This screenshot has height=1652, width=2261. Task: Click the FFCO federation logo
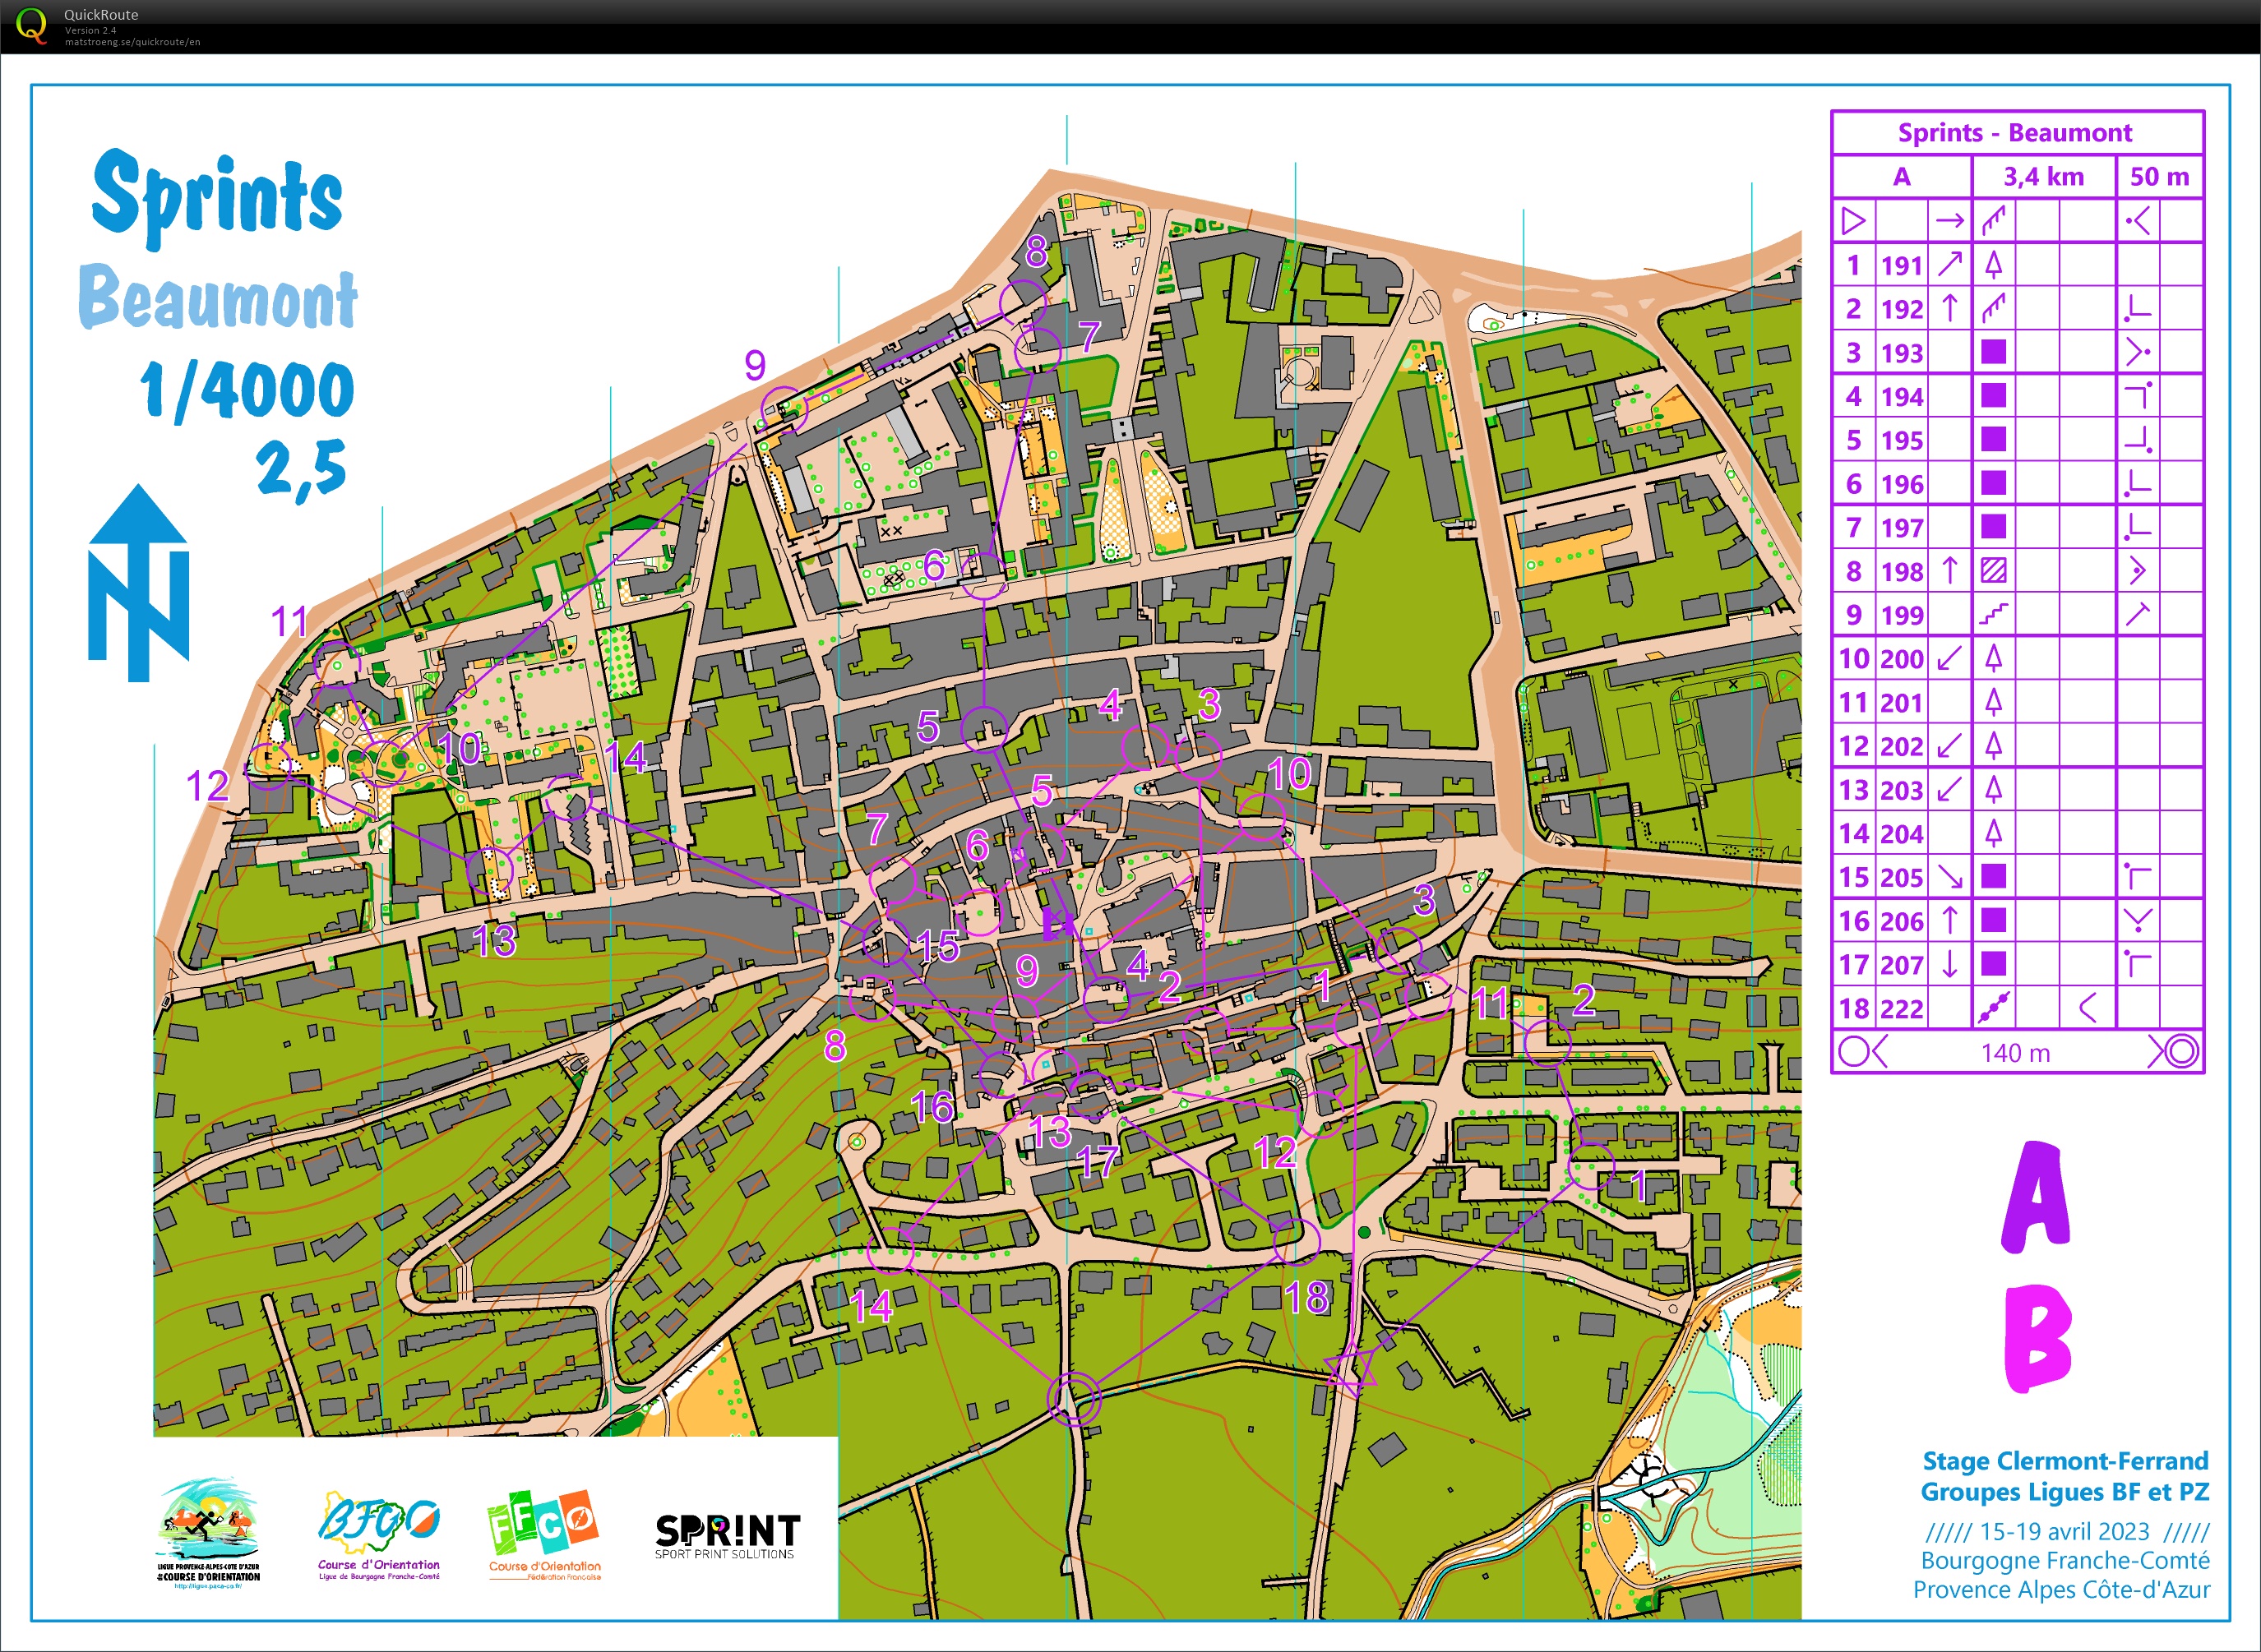coord(544,1535)
